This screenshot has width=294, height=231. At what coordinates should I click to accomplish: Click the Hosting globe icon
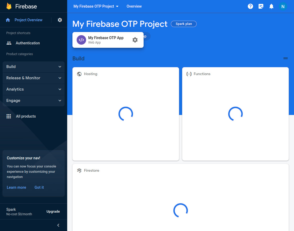pos(79,74)
